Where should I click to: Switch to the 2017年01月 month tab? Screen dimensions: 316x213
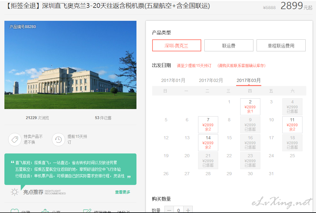click(173, 80)
